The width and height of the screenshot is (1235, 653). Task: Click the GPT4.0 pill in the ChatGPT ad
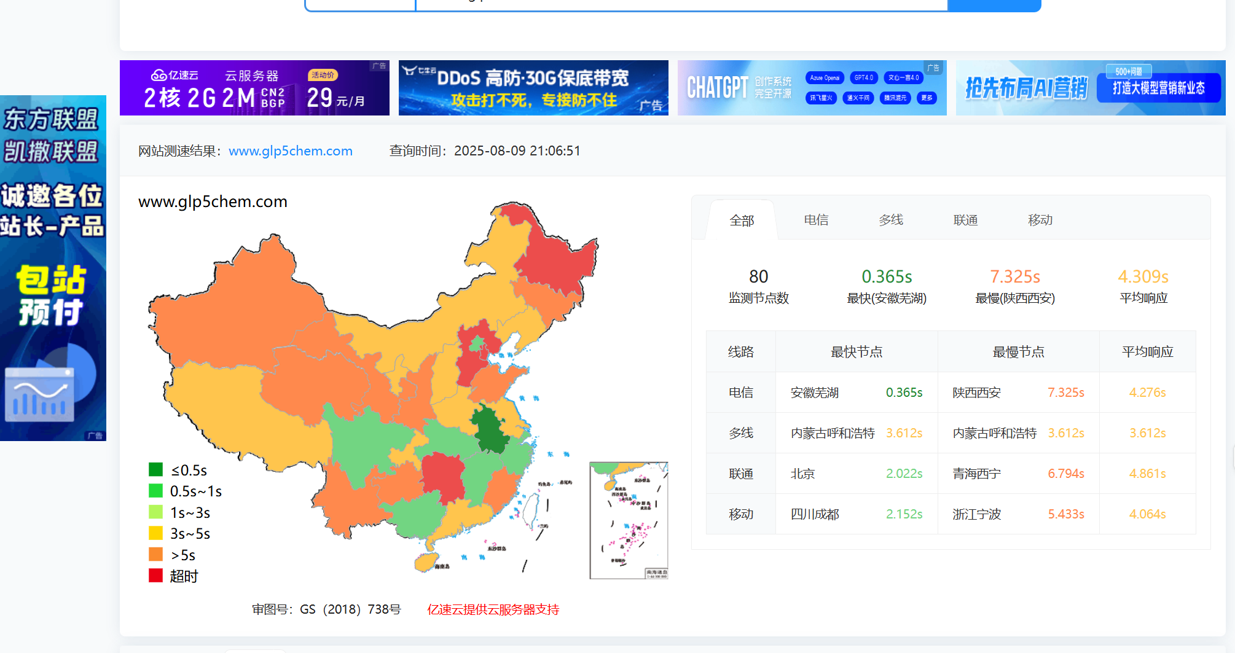pos(863,77)
